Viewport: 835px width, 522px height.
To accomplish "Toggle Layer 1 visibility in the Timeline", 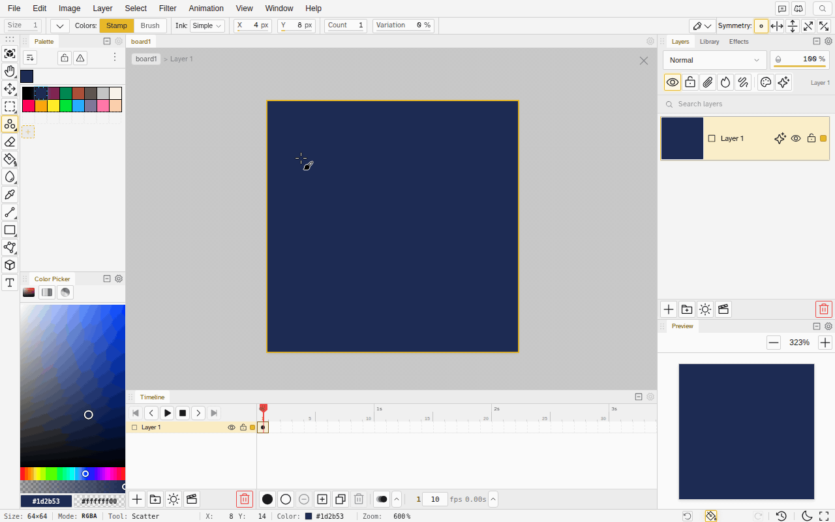I will tap(232, 427).
